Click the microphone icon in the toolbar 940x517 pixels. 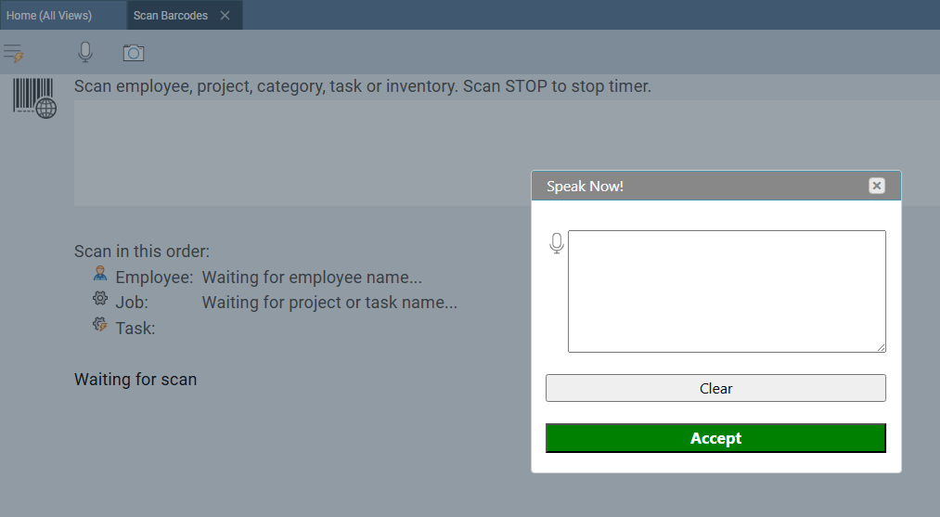(x=85, y=53)
